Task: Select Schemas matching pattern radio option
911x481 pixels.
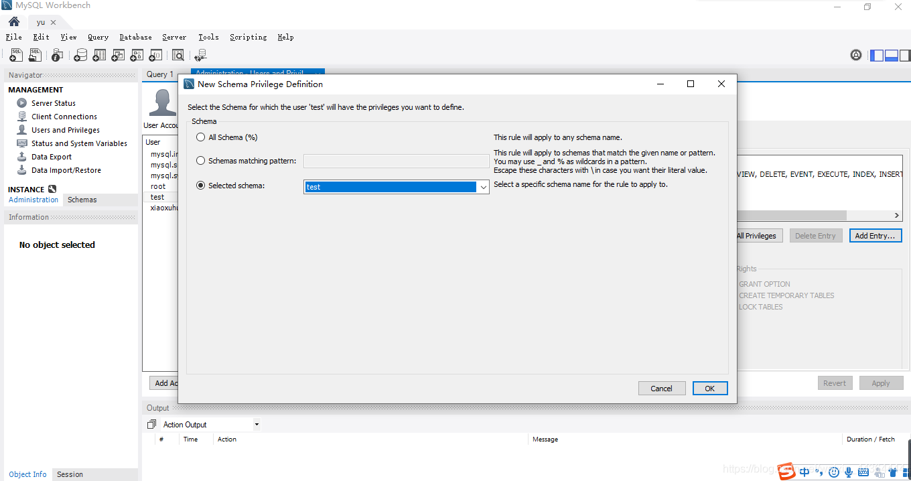Action: click(x=200, y=161)
